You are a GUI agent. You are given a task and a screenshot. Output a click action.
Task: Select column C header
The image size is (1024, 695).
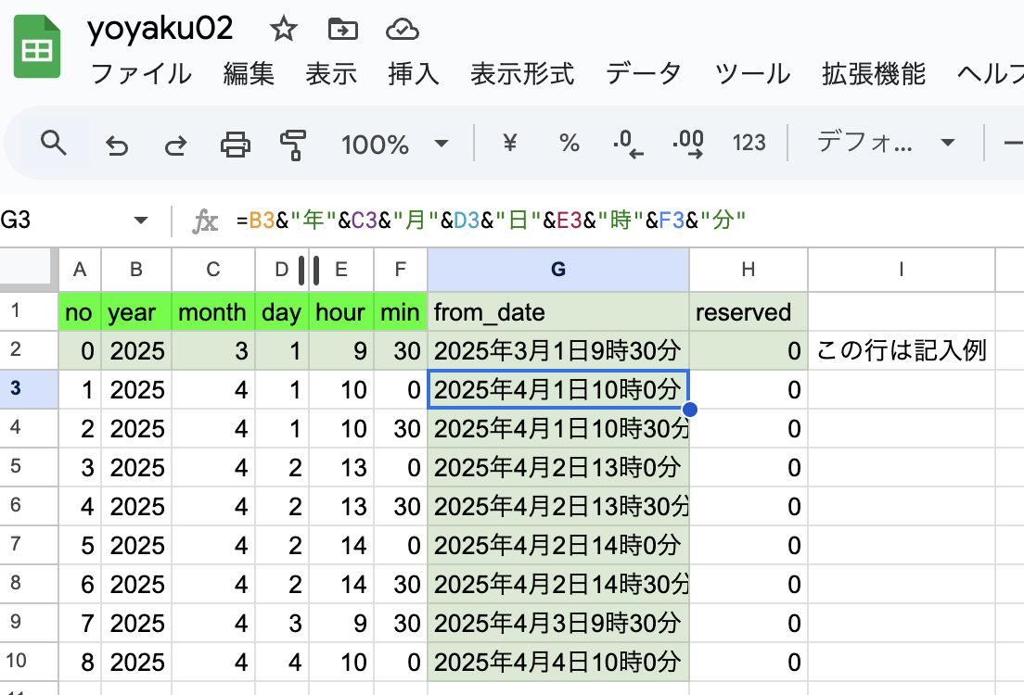pyautogui.click(x=213, y=270)
